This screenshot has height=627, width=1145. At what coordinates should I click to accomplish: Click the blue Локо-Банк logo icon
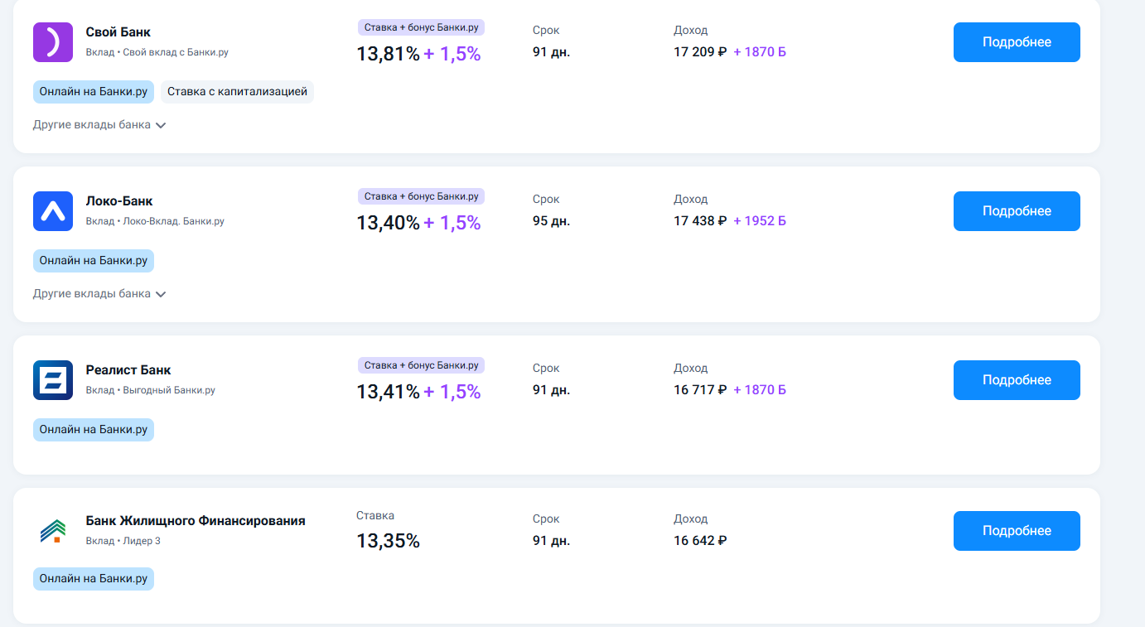point(53,211)
